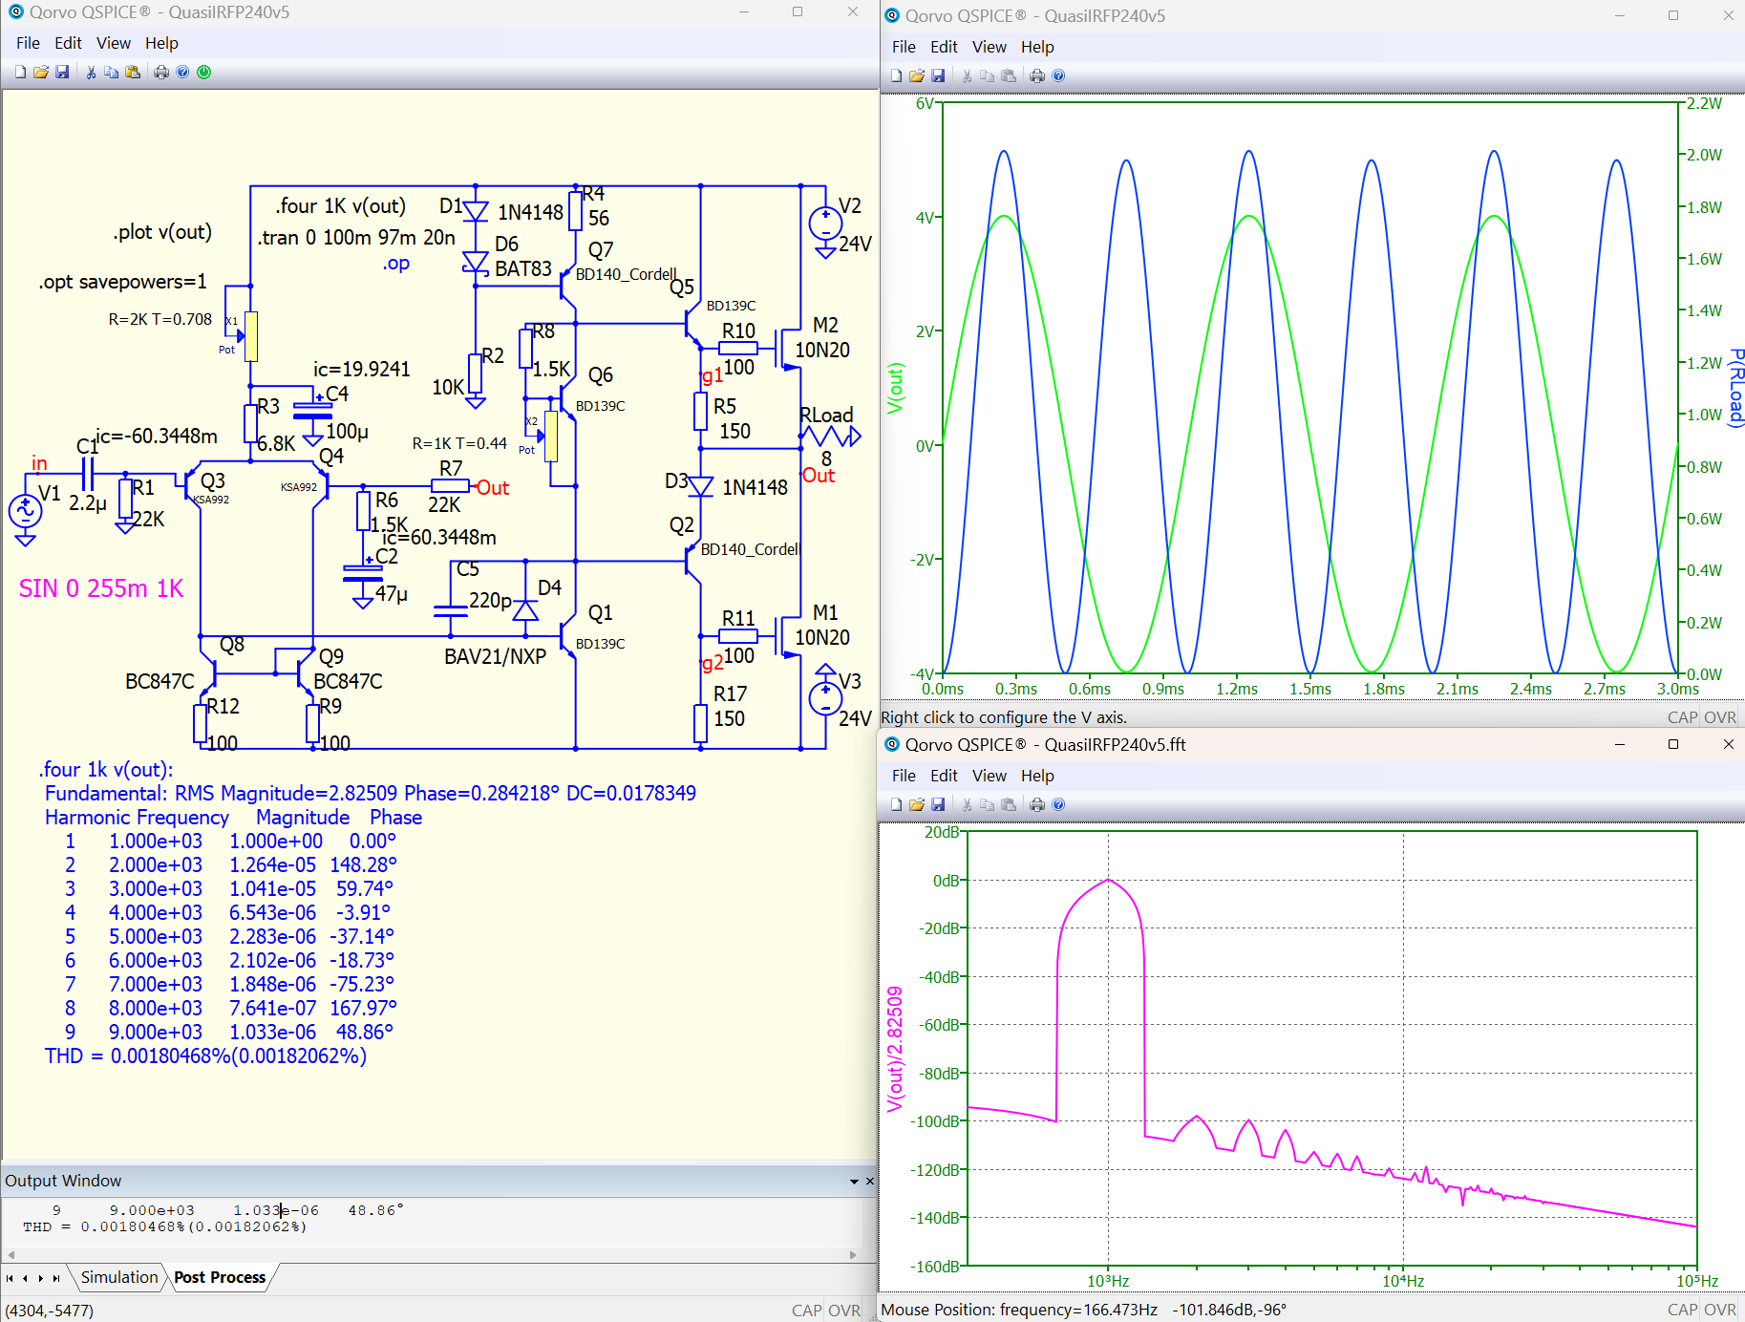Image resolution: width=1745 pixels, height=1322 pixels.
Task: Click the P(RLoad) trace label in waveform
Action: (x=1735, y=388)
